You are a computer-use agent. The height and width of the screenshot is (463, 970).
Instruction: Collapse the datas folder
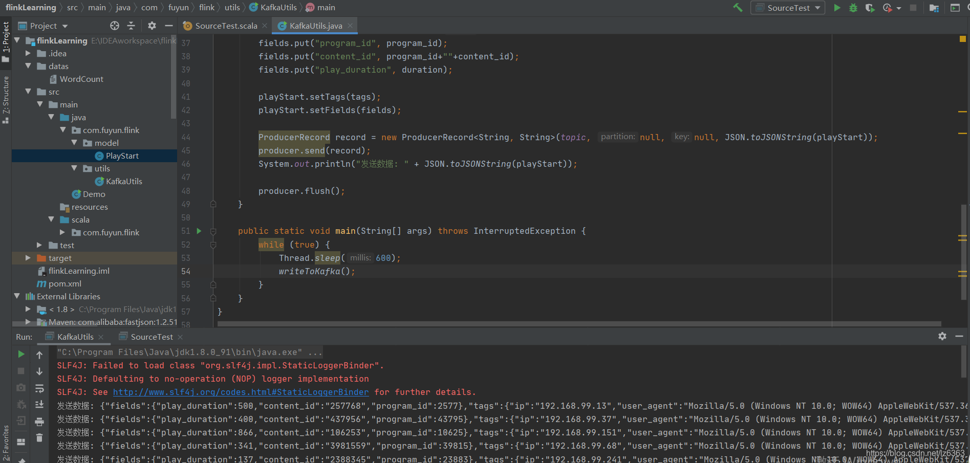coord(28,65)
